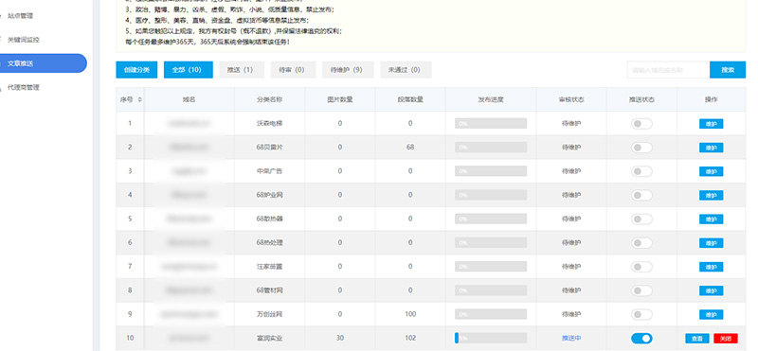Click 维护 for the 沃森电梯 row

tap(712, 124)
